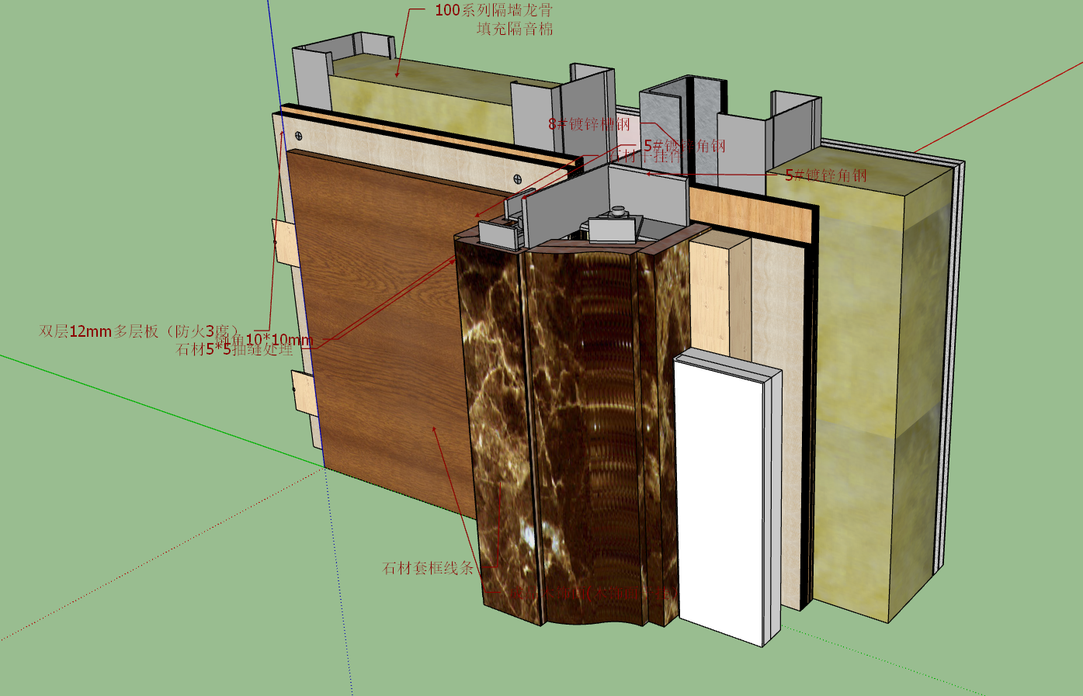
Task: Select the 8#镀锌槽钢 leader text
Action: click(589, 124)
